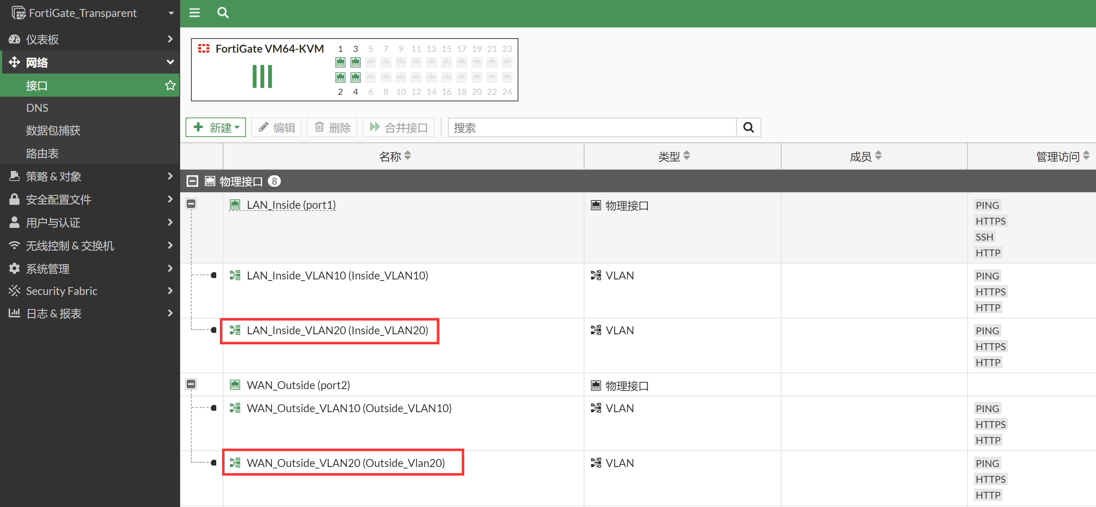Favorite the 接口 page via star icon
Image resolution: width=1096 pixels, height=507 pixels.
coord(170,85)
